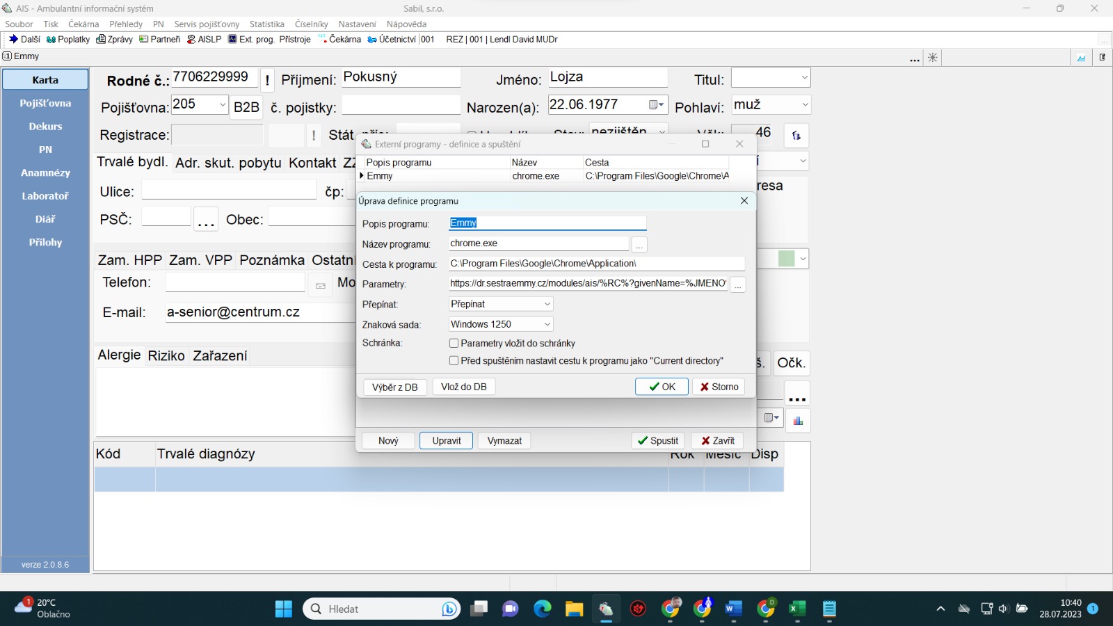1113x626 pixels.
Task: Click the B2B button next to Pojišťovna
Action: [x=246, y=107]
